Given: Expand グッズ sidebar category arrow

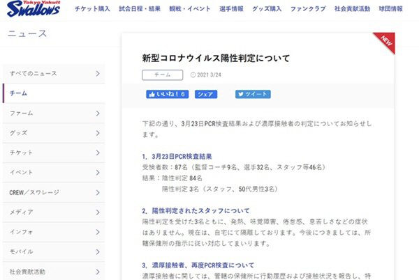Looking at the screenshot, I should pyautogui.click(x=97, y=132).
